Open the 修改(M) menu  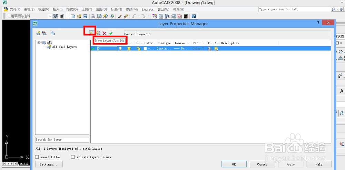click(x=132, y=9)
